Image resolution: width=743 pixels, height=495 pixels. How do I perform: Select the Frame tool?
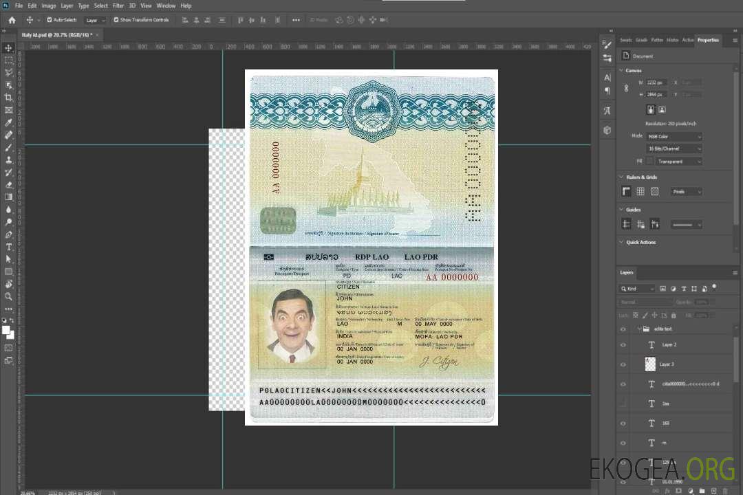8,110
